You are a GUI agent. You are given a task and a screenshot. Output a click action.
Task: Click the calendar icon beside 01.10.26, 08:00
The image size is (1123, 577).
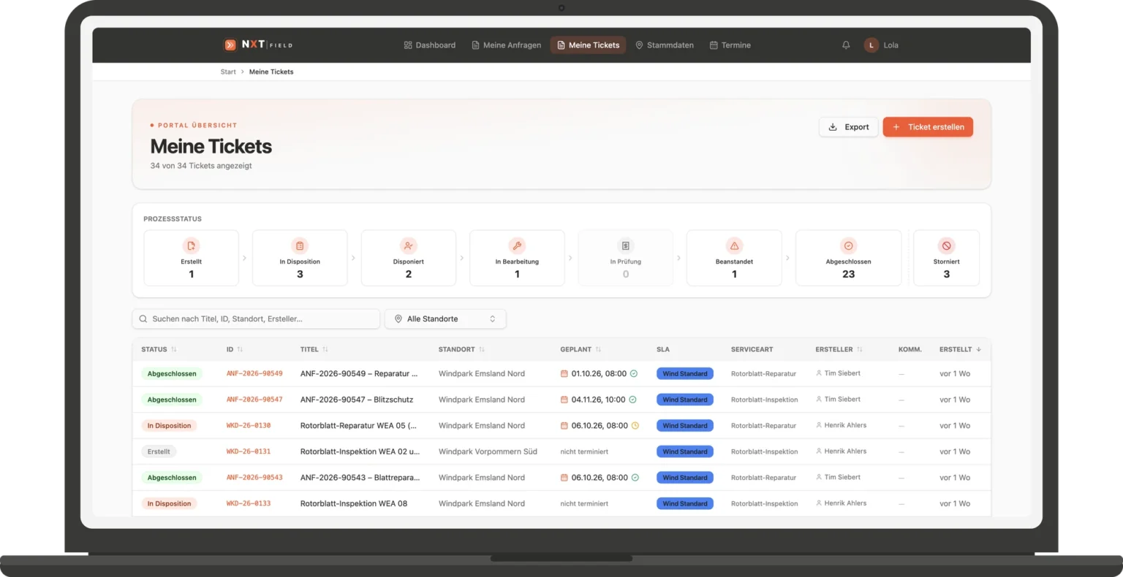click(x=564, y=374)
